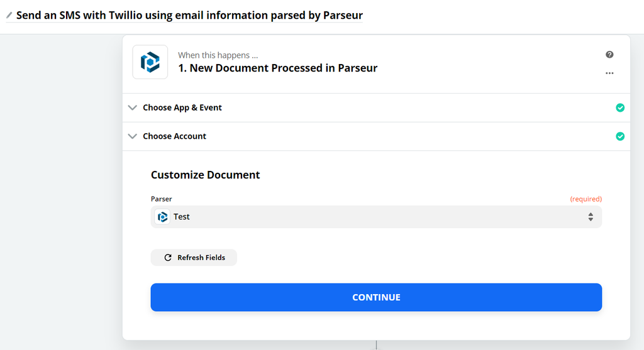This screenshot has height=350, width=644.
Task: Click the green checkmark for Choose Account
Action: pyautogui.click(x=620, y=136)
